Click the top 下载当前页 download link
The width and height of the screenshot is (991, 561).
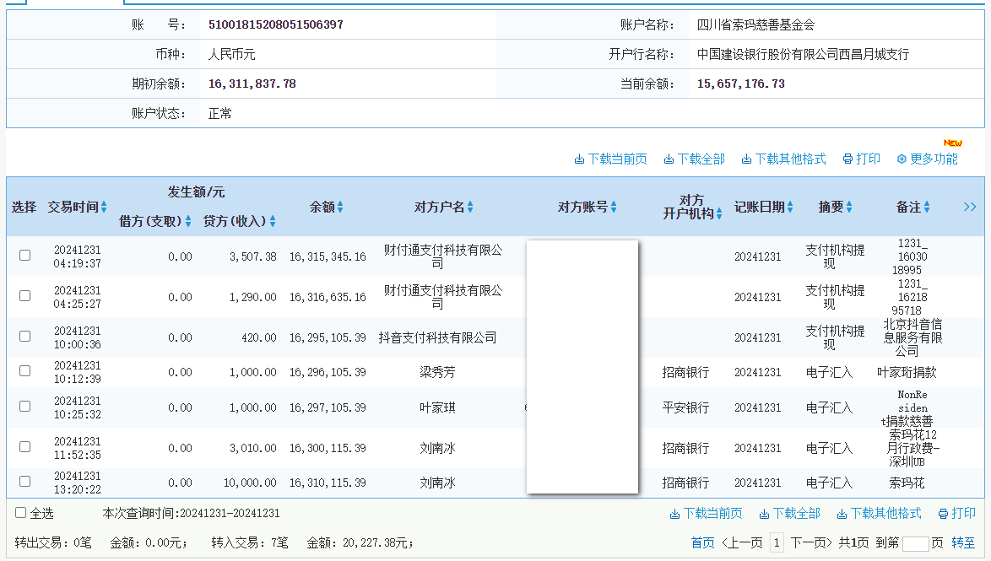610,159
